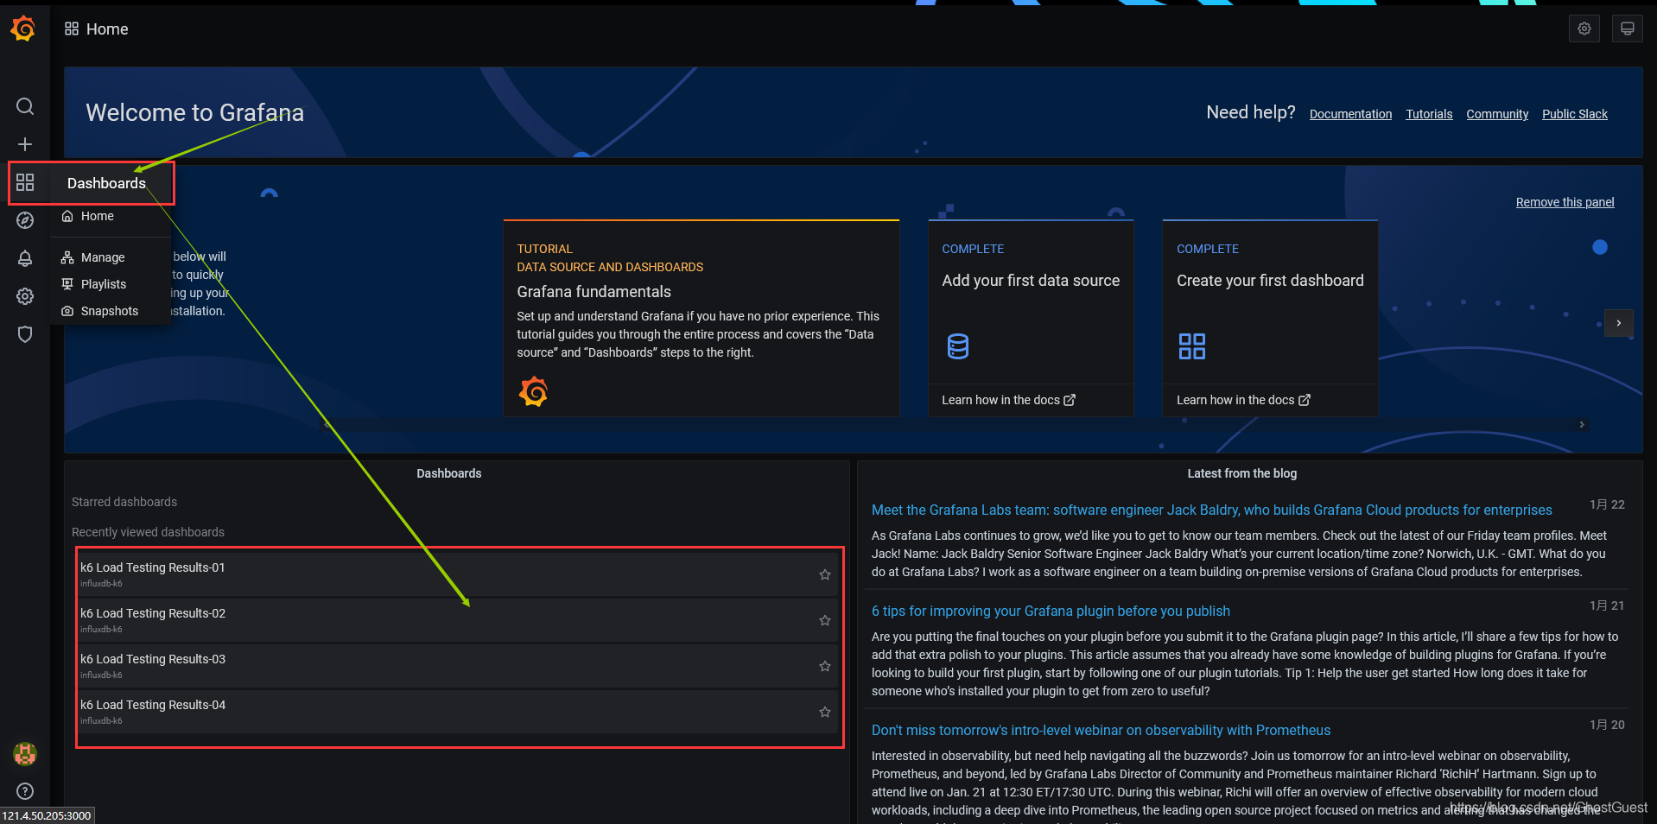Choose Home in the Dashboards menu
The width and height of the screenshot is (1657, 824).
point(97,216)
